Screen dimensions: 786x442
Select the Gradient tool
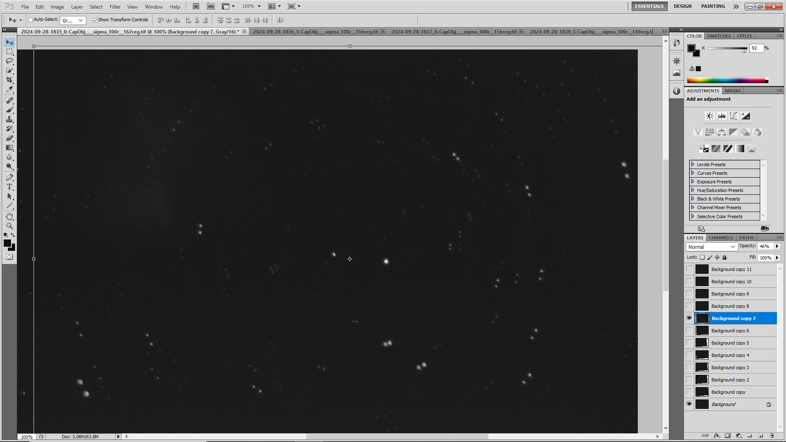tap(9, 147)
